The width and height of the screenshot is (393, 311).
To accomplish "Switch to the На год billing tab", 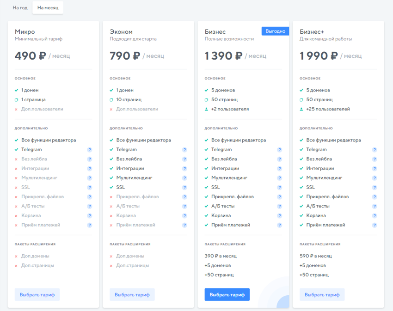I will pyautogui.click(x=20, y=8).
